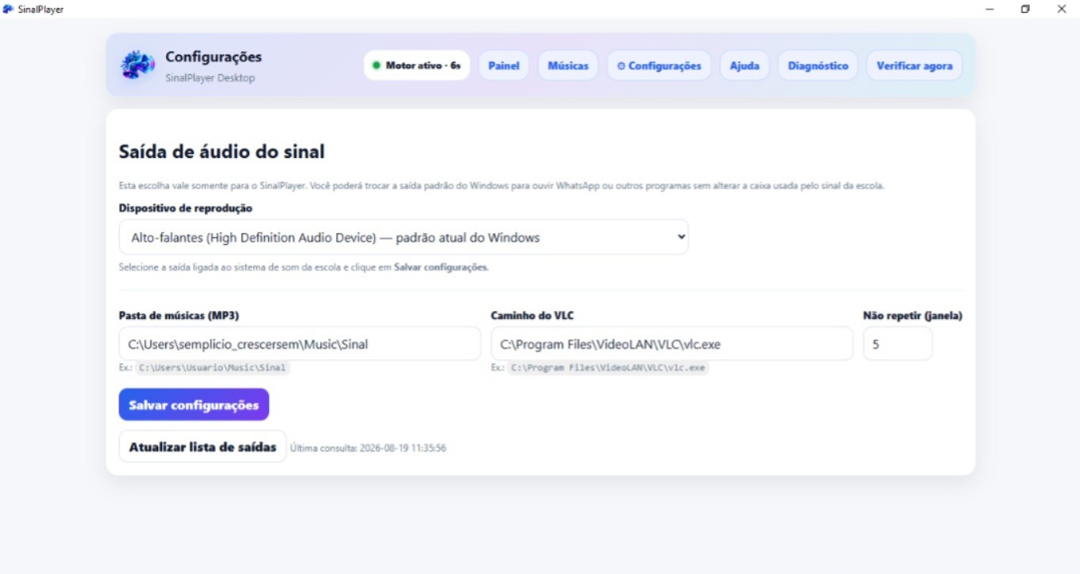Click the Caminho do VLC label
This screenshot has width=1080, height=574.
pyautogui.click(x=532, y=316)
